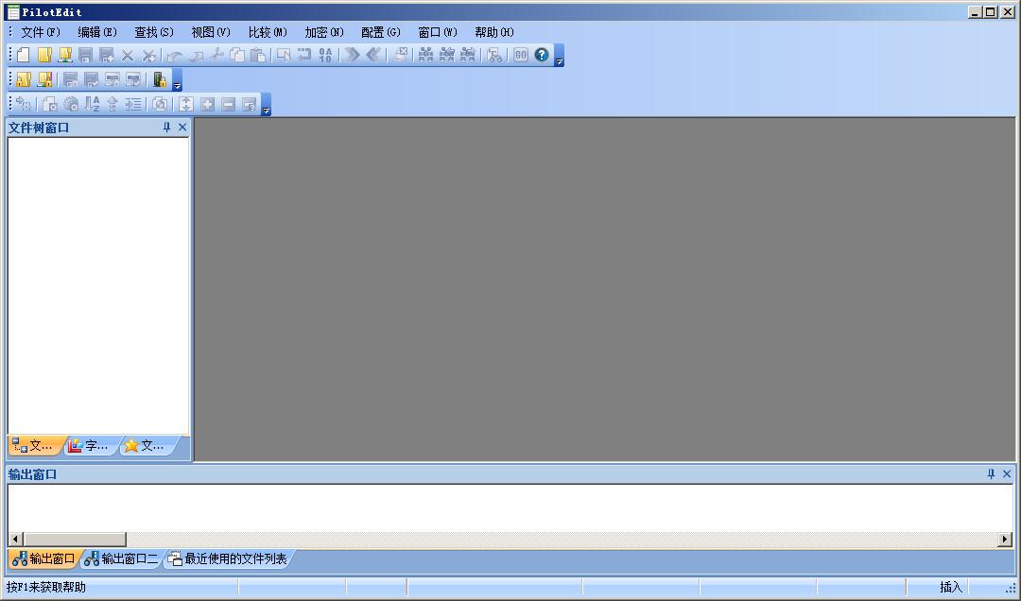Click the binoculars find-next icon
This screenshot has width=1021, height=601.
point(468,56)
